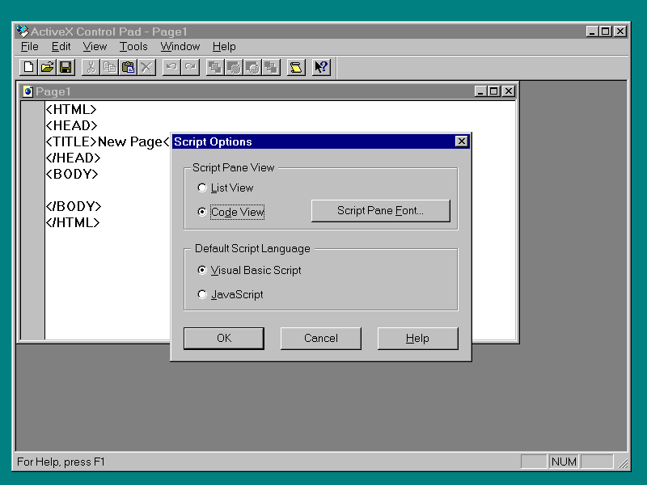Choose the Code View option

pos(202,212)
